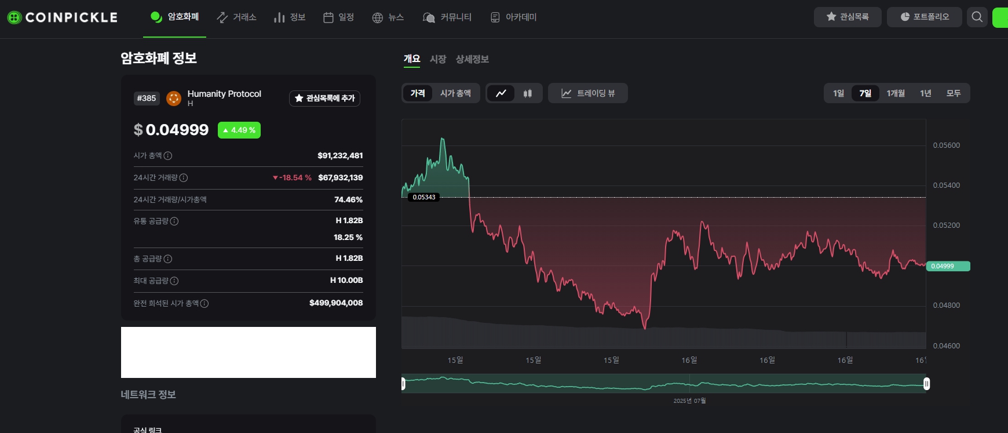Click the $67,932,139 volume value

(341, 177)
